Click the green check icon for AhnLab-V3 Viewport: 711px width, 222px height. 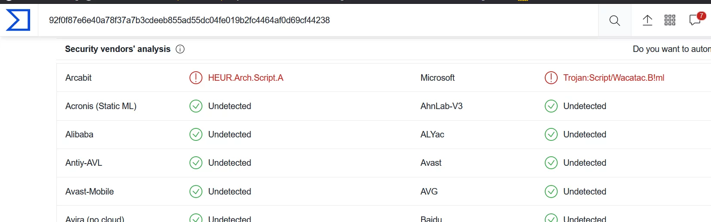point(551,106)
